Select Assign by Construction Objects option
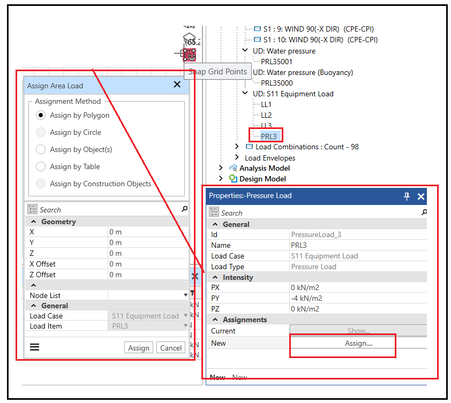This screenshot has height=403, width=451. click(41, 184)
